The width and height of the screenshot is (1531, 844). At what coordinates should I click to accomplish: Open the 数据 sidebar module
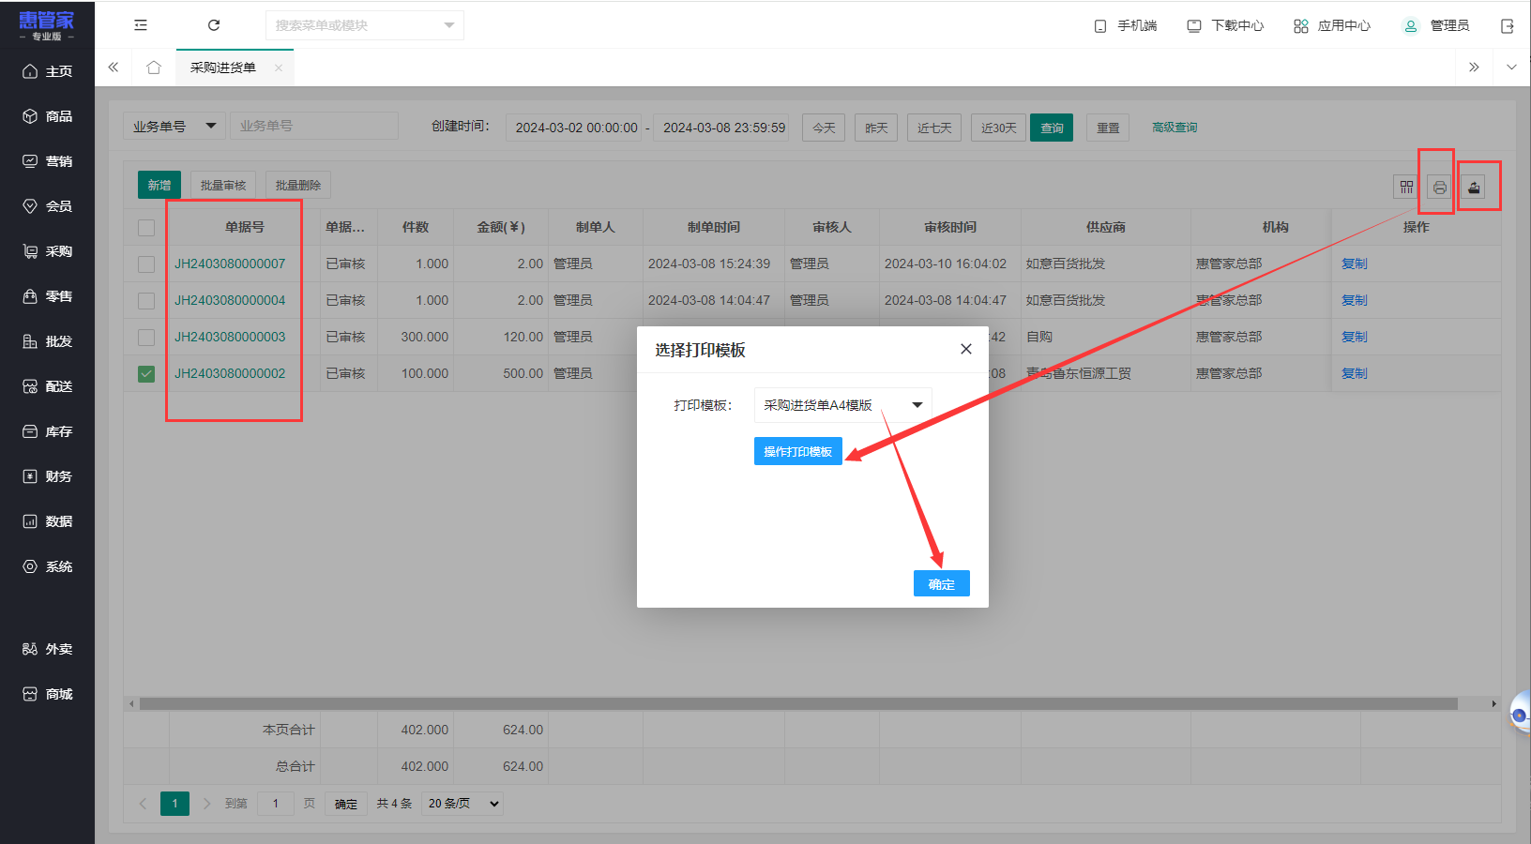(47, 521)
